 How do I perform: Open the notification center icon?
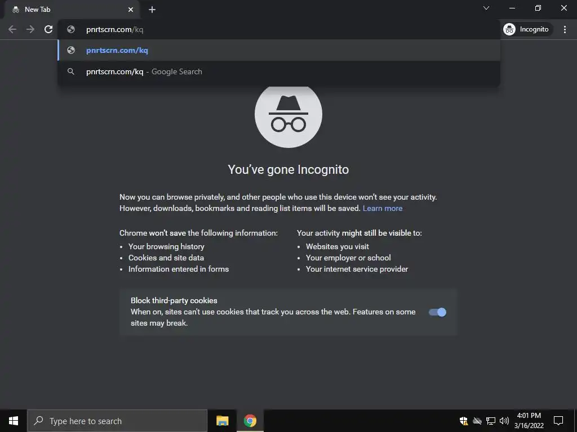[558, 421]
